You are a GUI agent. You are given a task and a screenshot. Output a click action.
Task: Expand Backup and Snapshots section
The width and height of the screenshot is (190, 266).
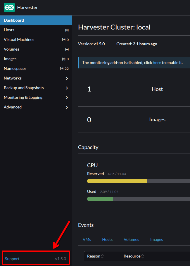[x=67, y=88]
